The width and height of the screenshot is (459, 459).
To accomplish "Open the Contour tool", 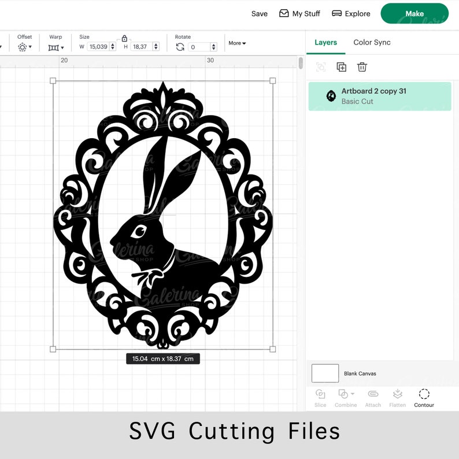I will (424, 398).
